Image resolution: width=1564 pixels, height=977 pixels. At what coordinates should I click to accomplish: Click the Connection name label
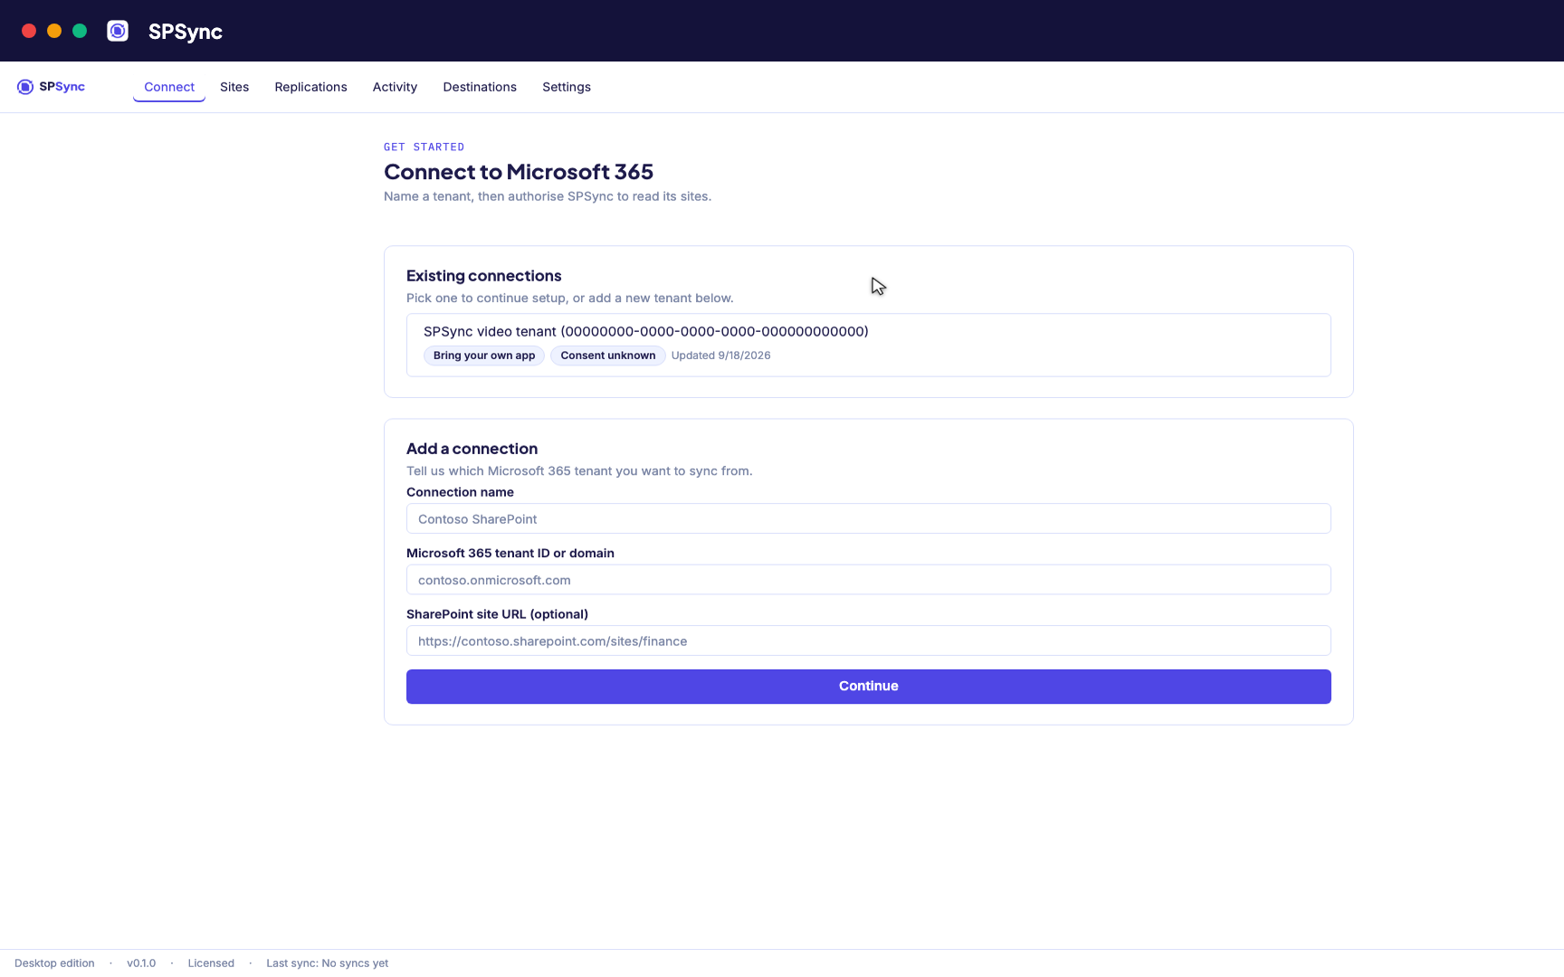tap(460, 492)
